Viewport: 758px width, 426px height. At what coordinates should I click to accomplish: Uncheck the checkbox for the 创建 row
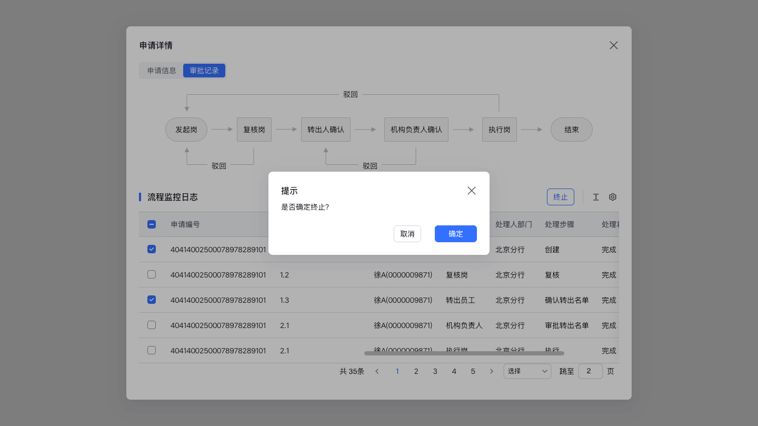click(152, 249)
